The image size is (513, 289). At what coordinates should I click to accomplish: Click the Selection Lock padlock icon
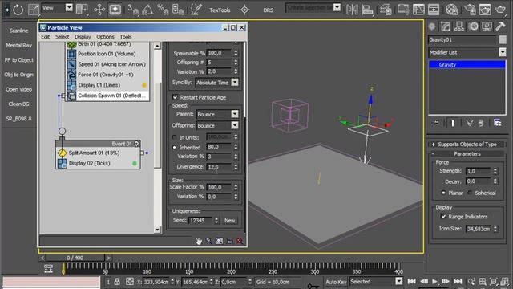(117, 282)
